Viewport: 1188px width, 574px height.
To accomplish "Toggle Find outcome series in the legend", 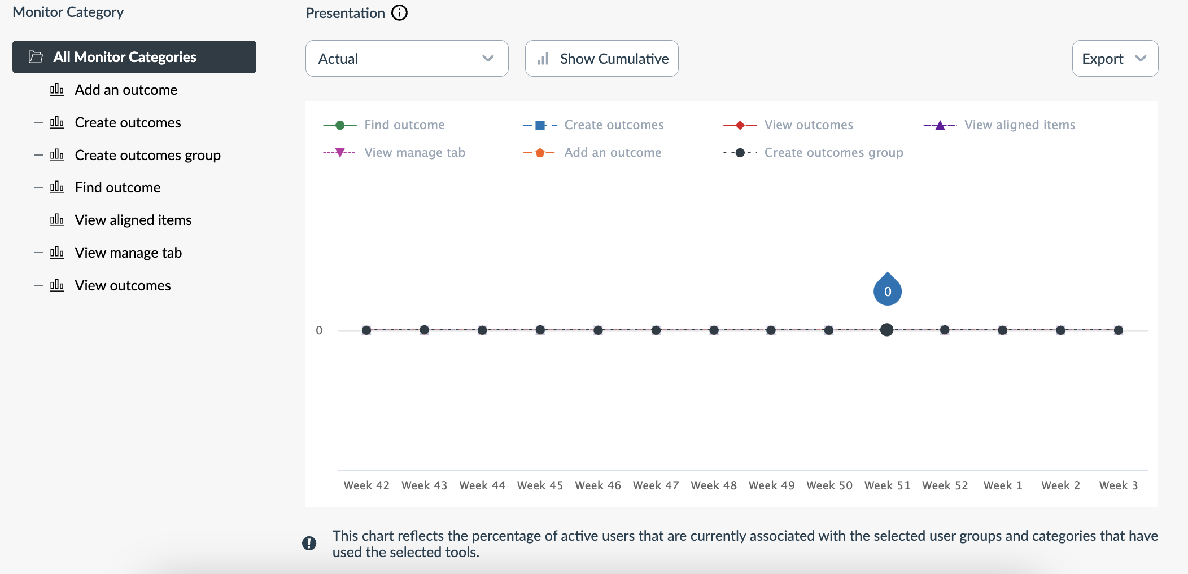I will (404, 125).
